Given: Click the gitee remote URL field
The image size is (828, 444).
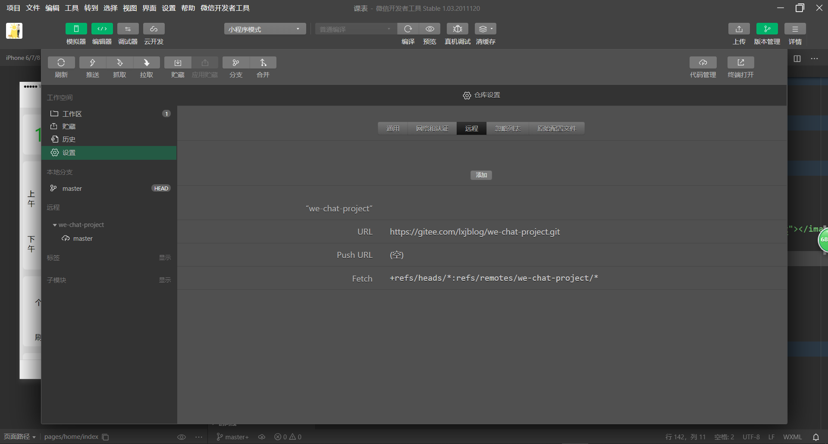Looking at the screenshot, I should coord(475,232).
